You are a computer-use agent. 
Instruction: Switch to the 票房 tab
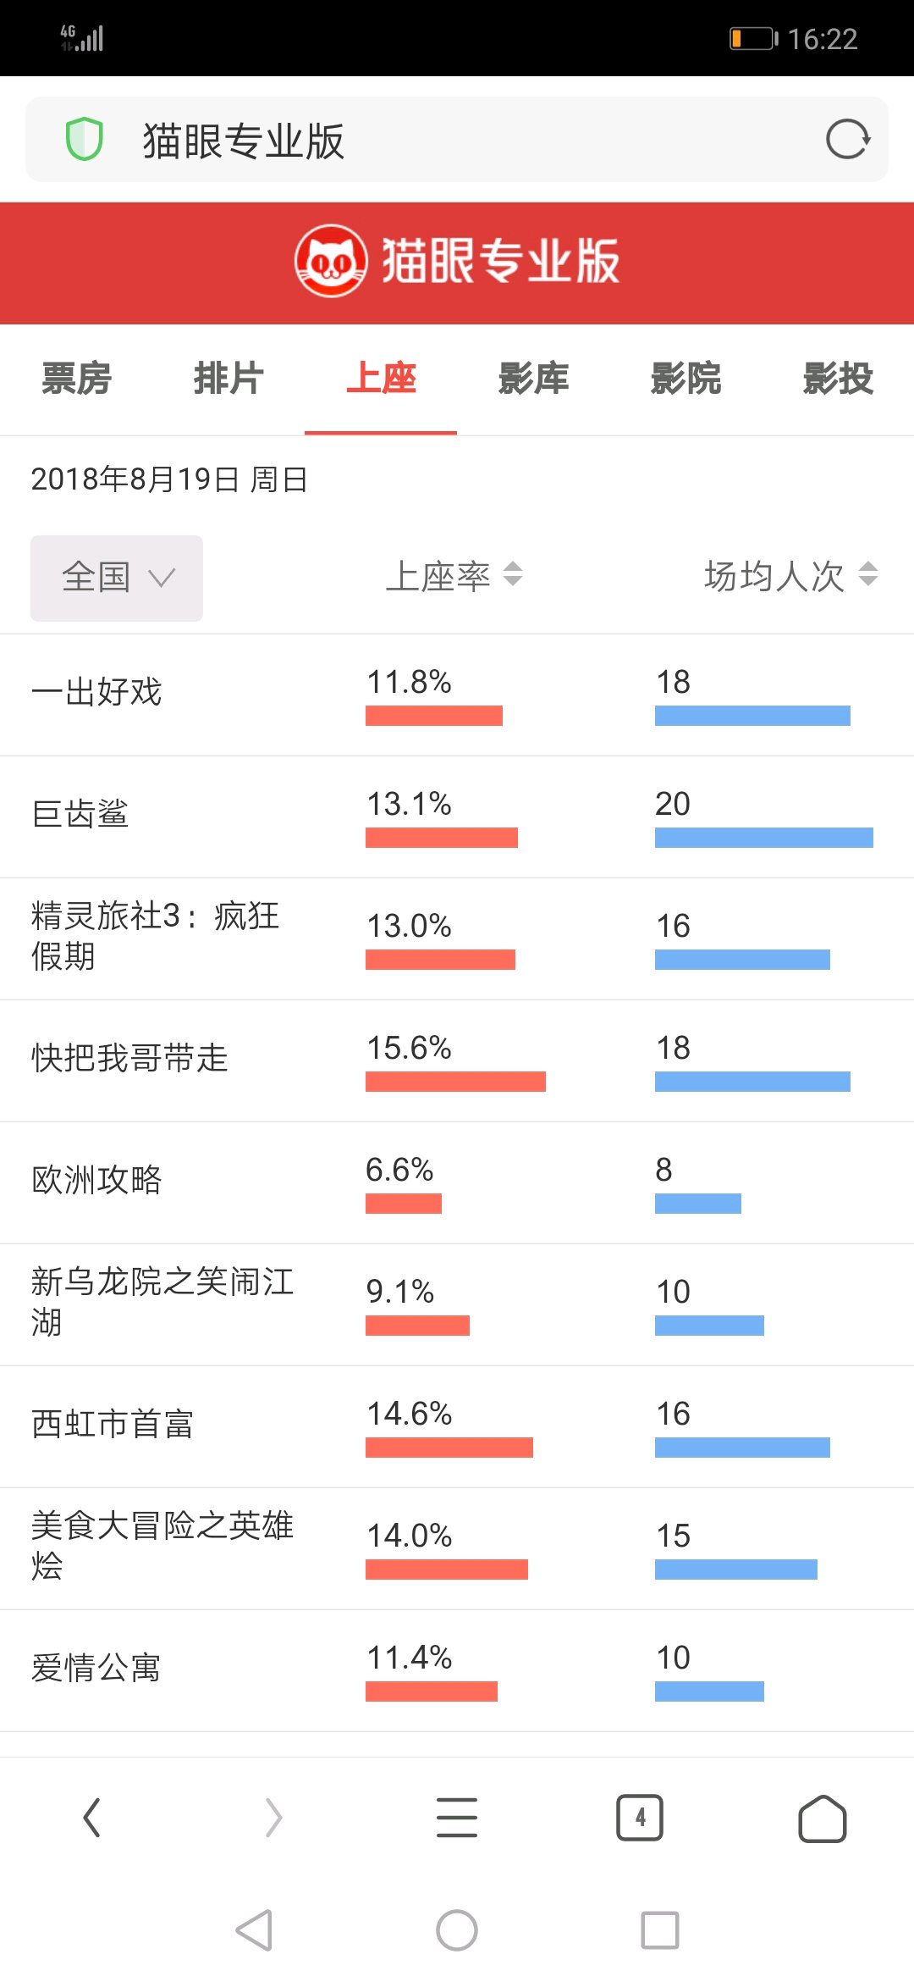click(x=76, y=379)
